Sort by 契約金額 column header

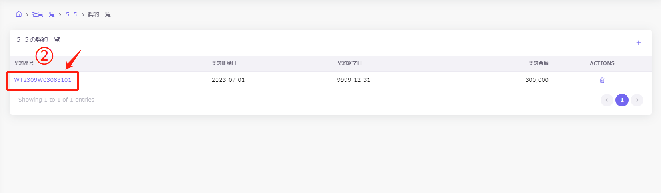point(538,63)
